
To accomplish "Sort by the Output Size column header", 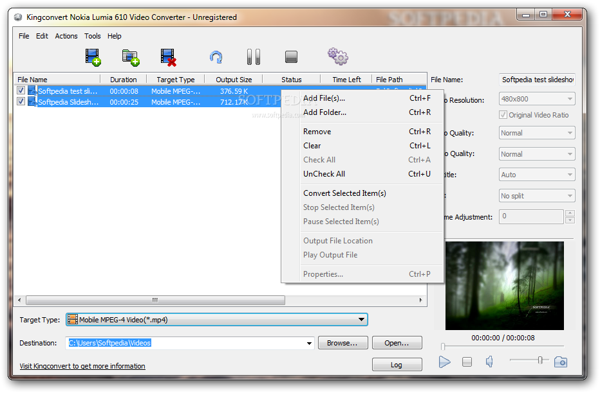I will click(234, 80).
